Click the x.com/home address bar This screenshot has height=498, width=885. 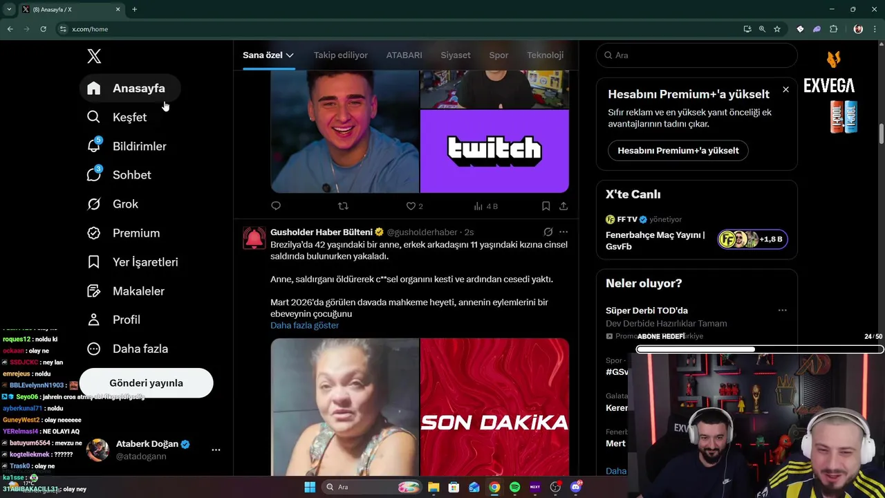click(x=398, y=29)
